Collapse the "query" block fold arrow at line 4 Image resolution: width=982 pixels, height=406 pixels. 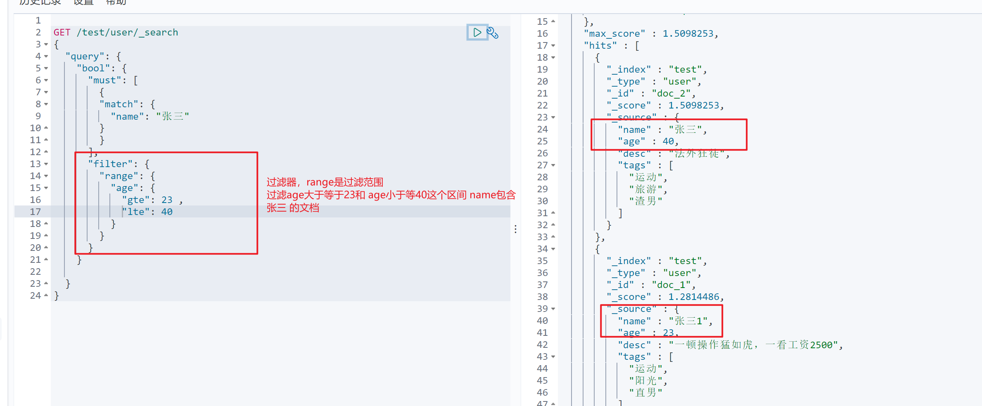[46, 57]
